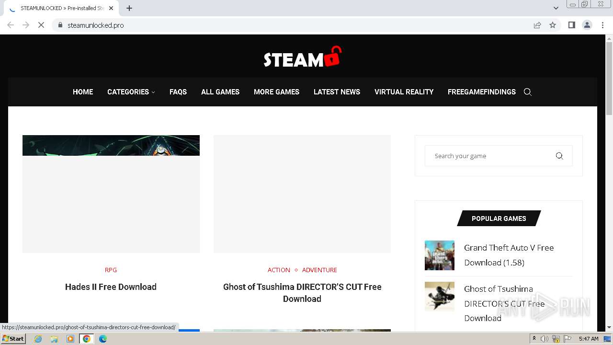Open VIRTUAL REALITY in the navigation
Image resolution: width=613 pixels, height=345 pixels.
[404, 92]
